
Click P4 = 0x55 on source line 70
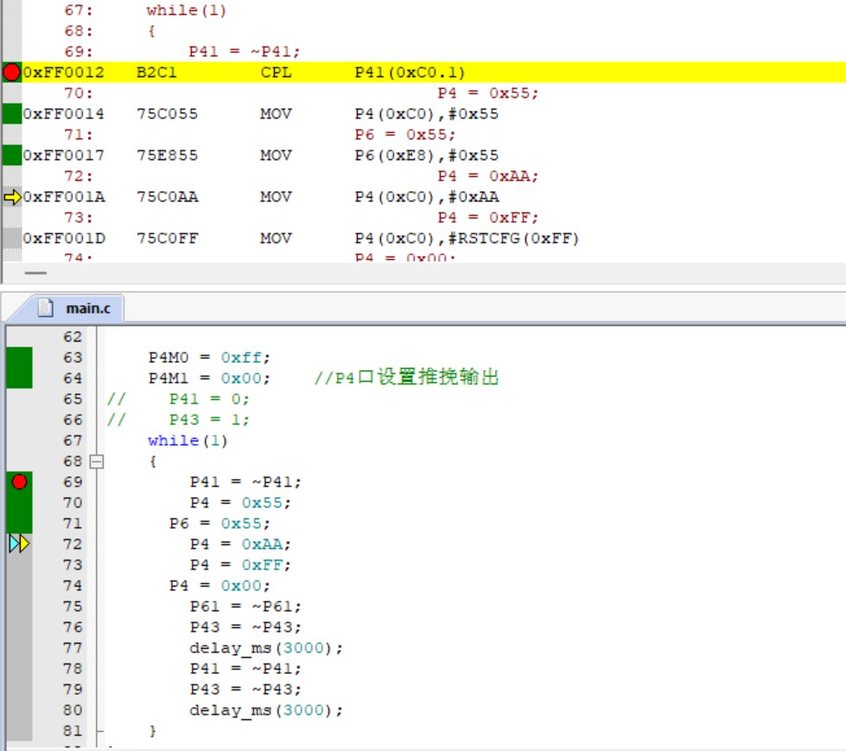(240, 503)
